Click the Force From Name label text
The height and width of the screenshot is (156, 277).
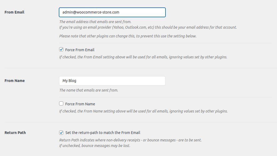click(x=80, y=104)
